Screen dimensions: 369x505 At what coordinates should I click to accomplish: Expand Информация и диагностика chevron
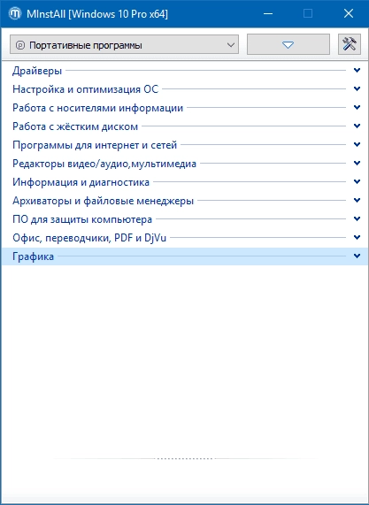click(357, 181)
